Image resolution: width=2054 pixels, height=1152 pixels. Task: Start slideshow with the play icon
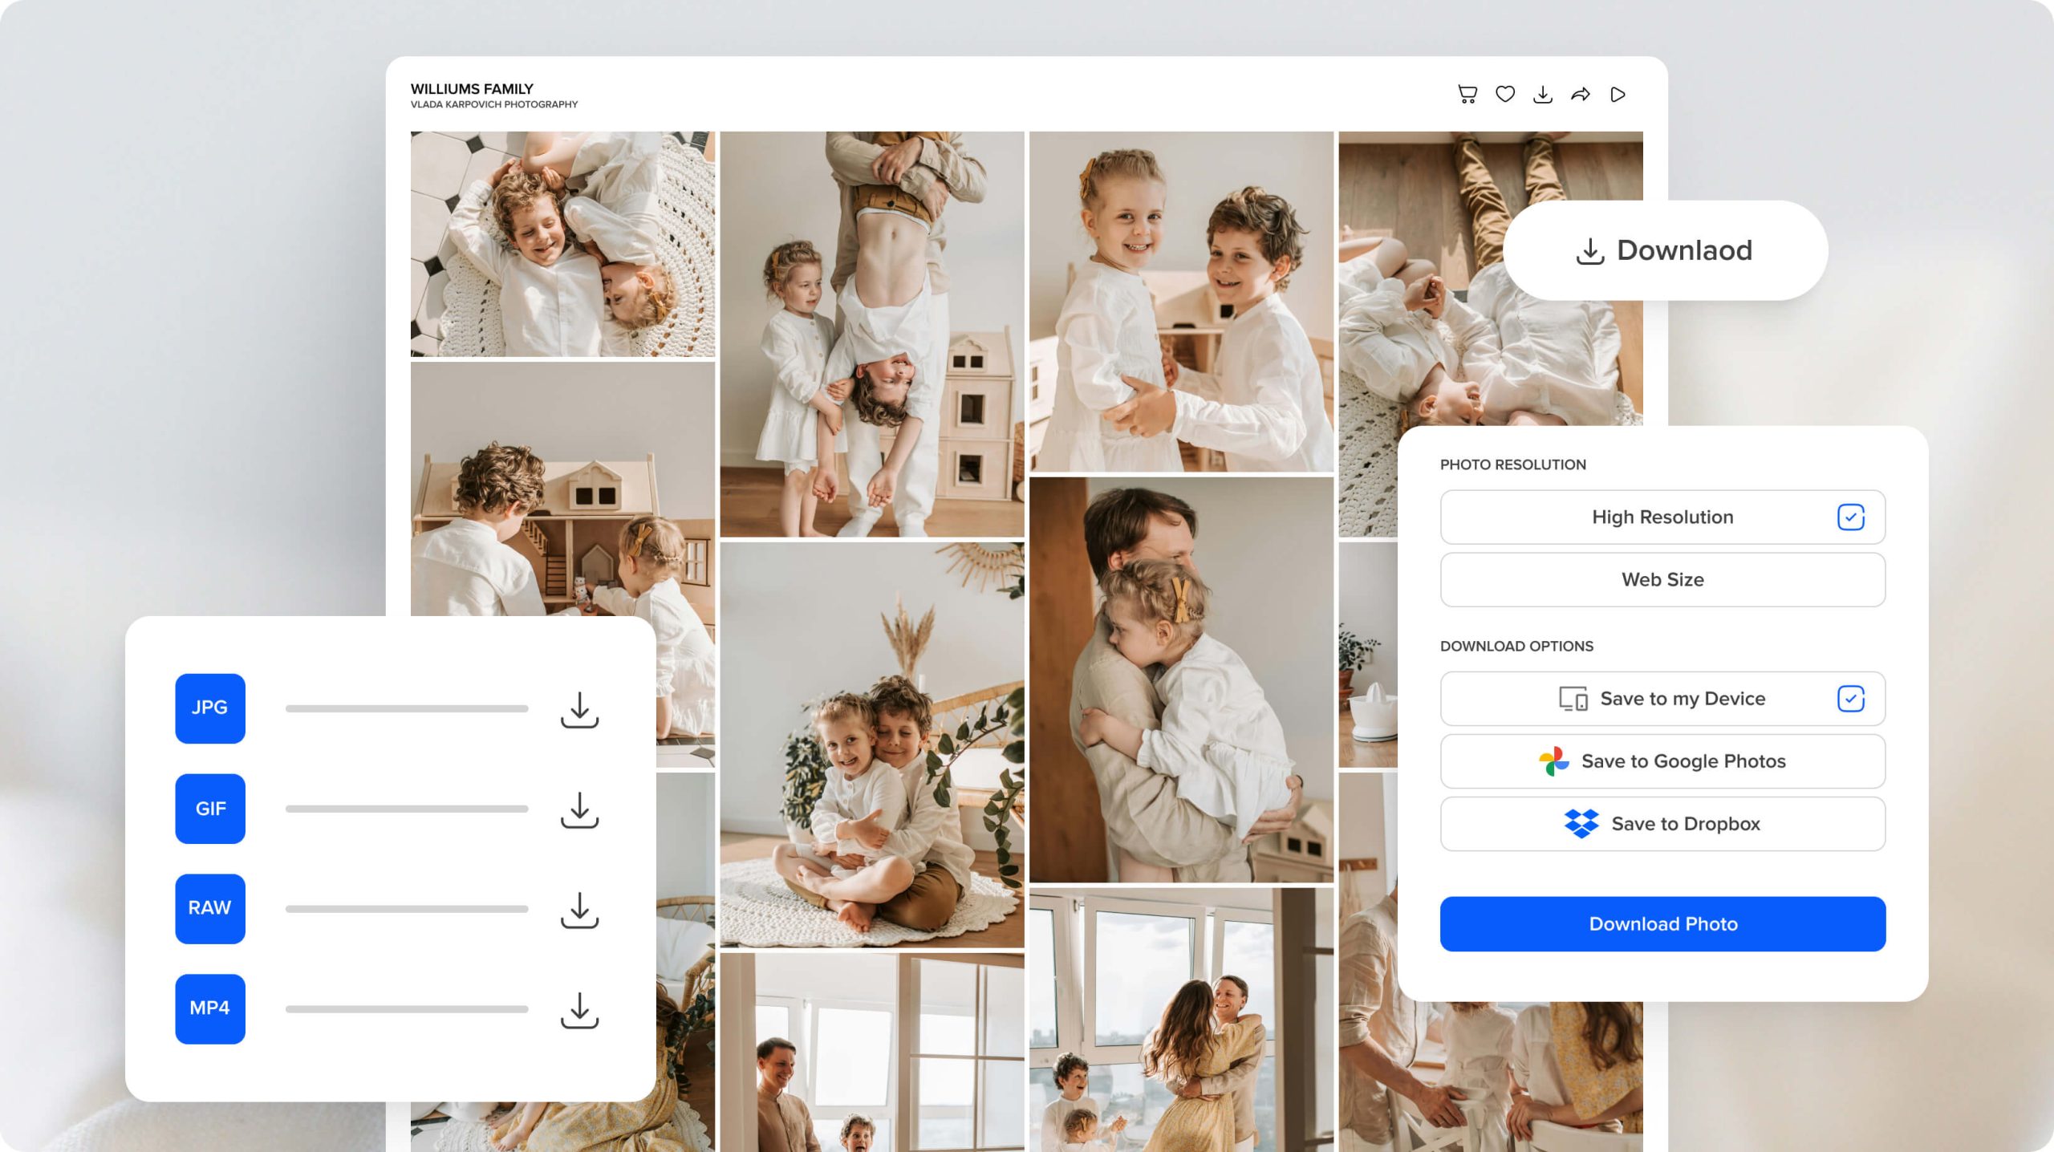pos(1618,95)
